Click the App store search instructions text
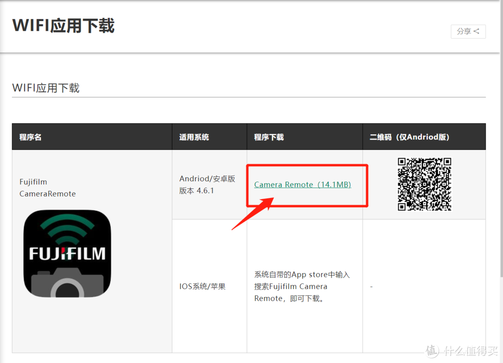The image size is (503, 363). 301,287
